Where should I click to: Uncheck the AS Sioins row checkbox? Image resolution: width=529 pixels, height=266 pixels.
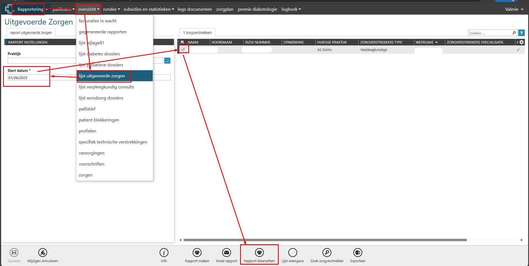pyautogui.click(x=183, y=50)
